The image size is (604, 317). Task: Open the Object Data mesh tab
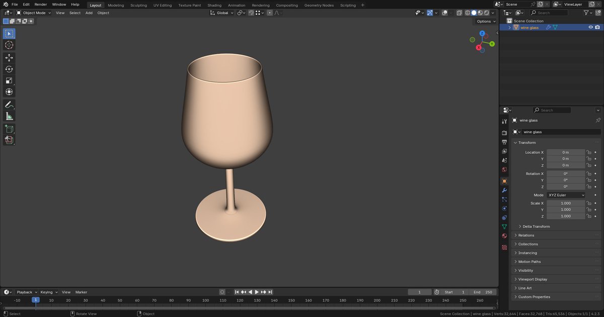click(x=504, y=227)
